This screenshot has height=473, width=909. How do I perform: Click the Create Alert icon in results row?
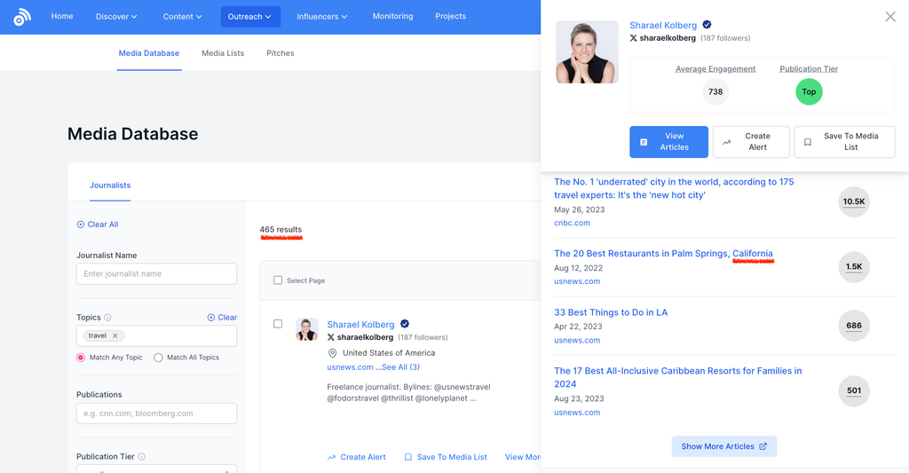coord(331,457)
